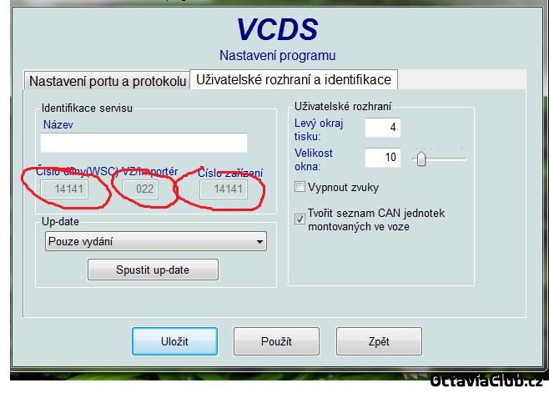The height and width of the screenshot is (393, 549).
Task: Go back using the Zpět button
Action: 378,341
